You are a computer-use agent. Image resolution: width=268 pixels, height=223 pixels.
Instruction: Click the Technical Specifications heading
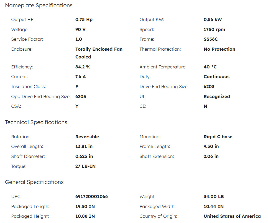click(36, 122)
